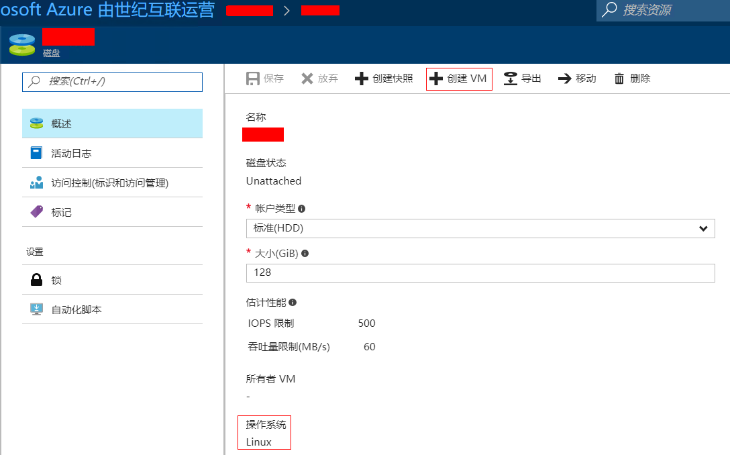Click the 大小(GiB) info icon
The width and height of the screenshot is (730, 455).
coord(305,254)
